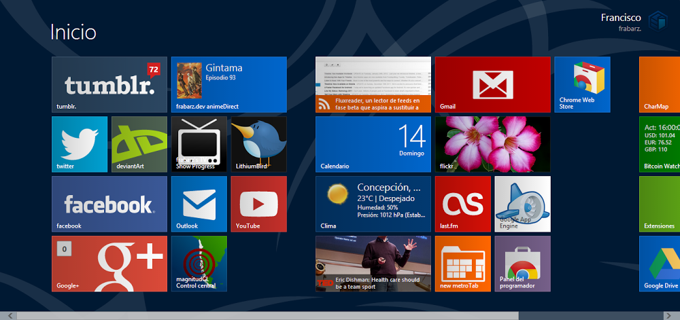Click the Episodio 93 text
This screenshot has height=320, width=680.
point(220,78)
